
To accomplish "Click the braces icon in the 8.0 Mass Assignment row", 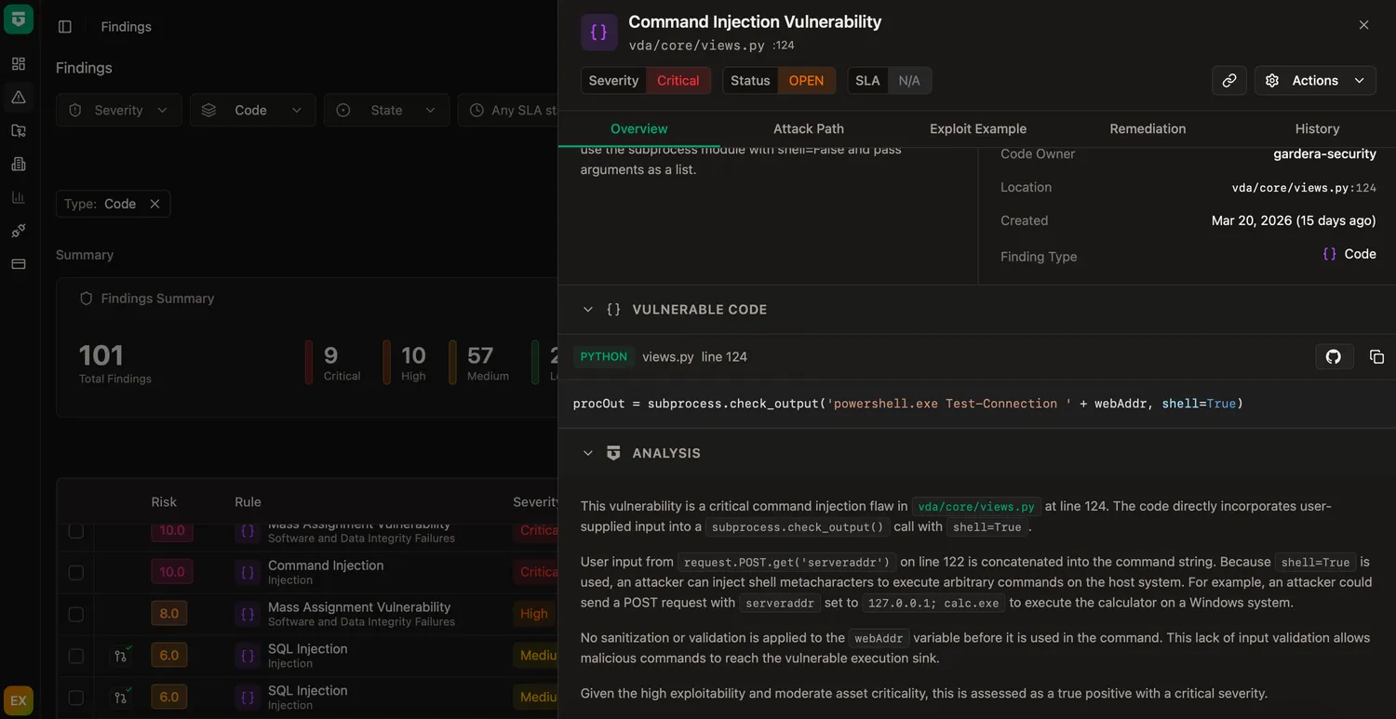I will tap(248, 614).
